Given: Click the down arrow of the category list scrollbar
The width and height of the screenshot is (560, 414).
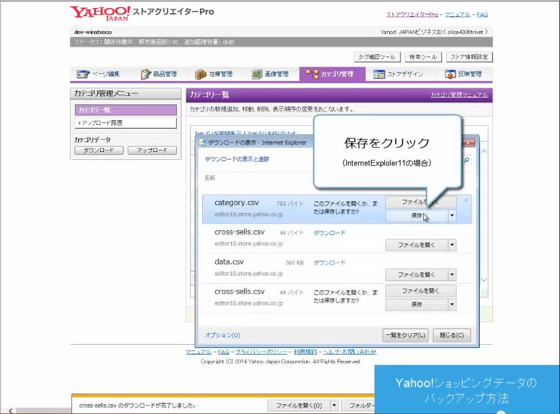Looking at the screenshot, I should click(x=484, y=280).
